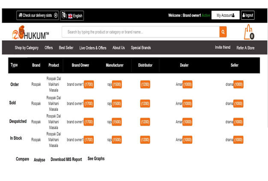268x181 pixels.
Task: Select the In Stock row label
Action: pos(16,138)
